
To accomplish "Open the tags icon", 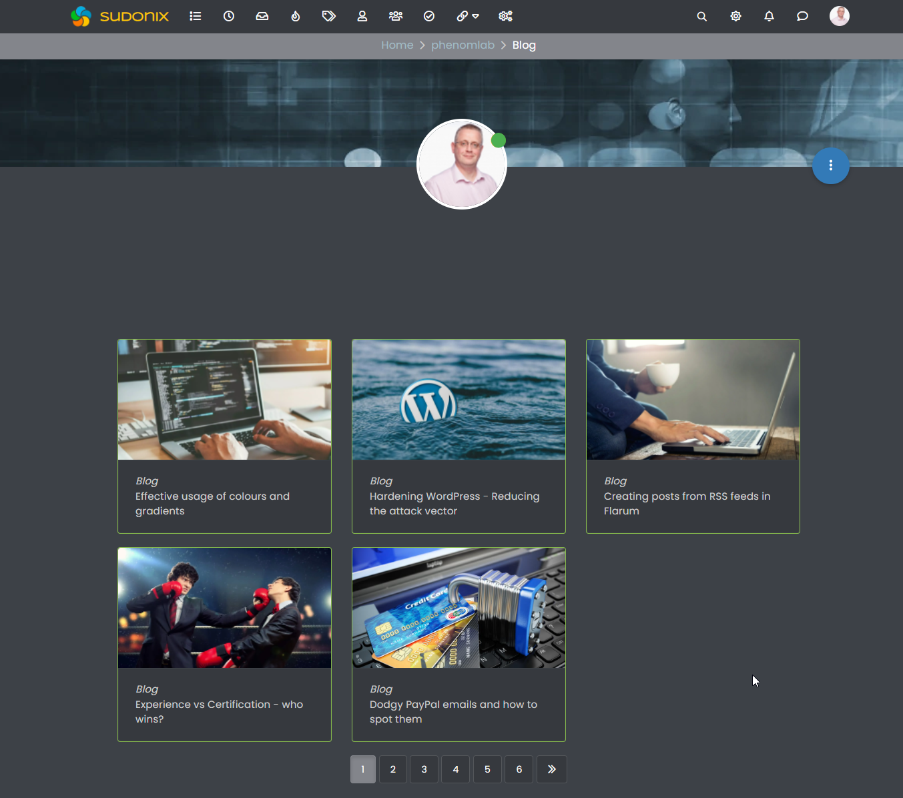I will coord(329,16).
